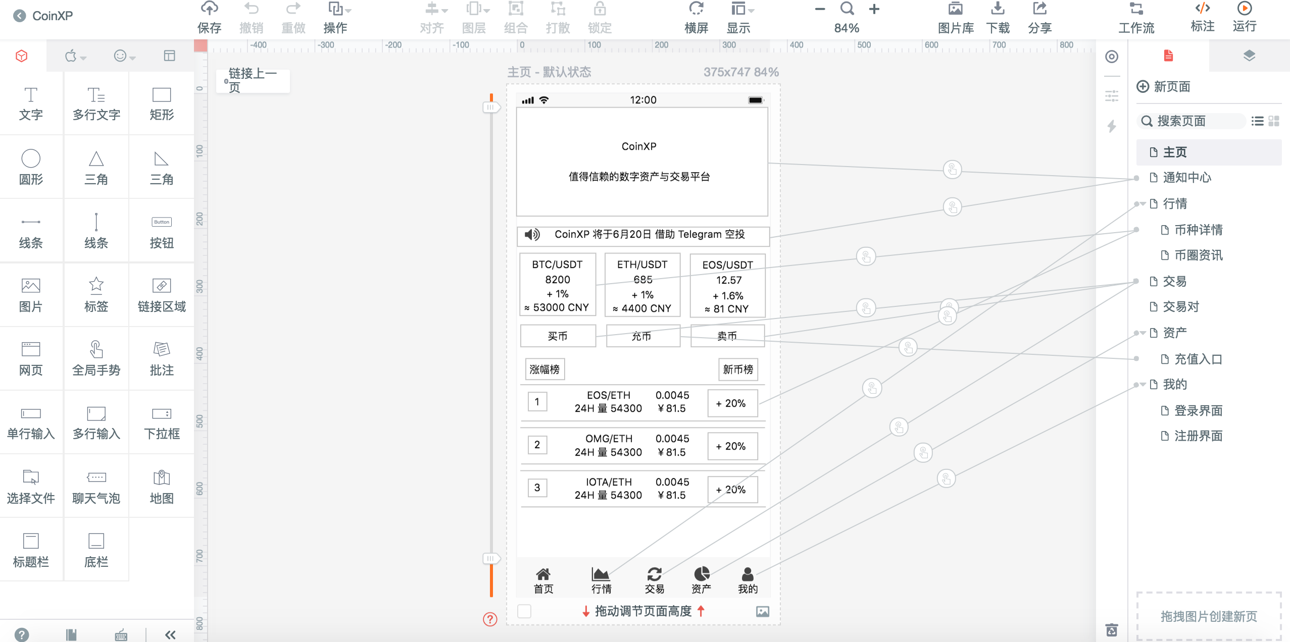Click the 84% zoom magnifier
The height and width of the screenshot is (642, 1290).
847,9
